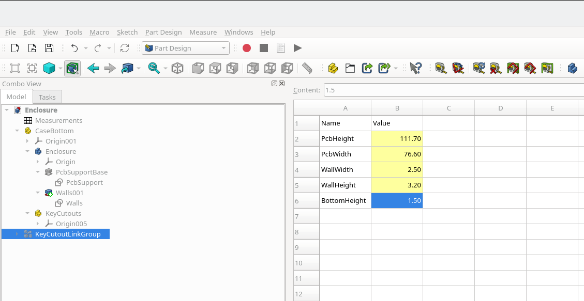Screen dimensions: 584x301
Task: Select the Isometric view cube icon
Action: (x=177, y=68)
